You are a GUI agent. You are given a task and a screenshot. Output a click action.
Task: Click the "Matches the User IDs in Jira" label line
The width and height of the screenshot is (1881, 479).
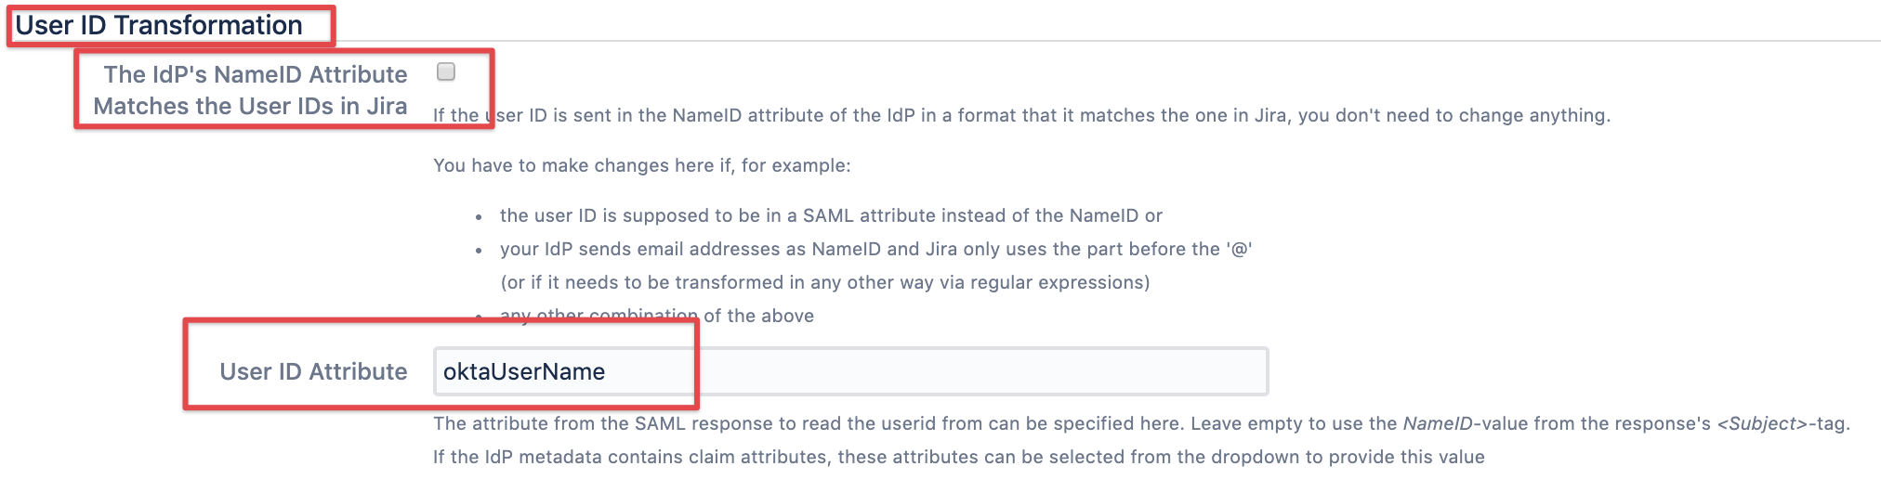pyautogui.click(x=250, y=106)
